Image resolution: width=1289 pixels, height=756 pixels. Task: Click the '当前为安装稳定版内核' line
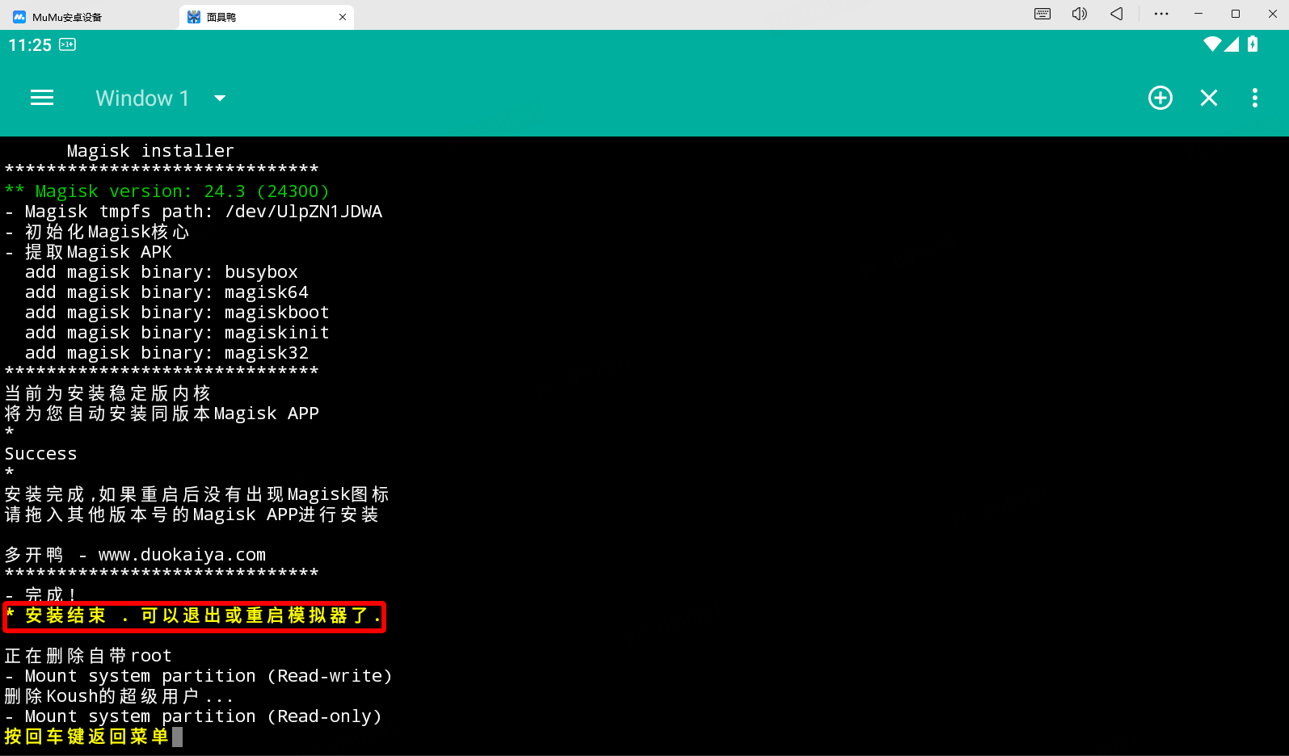[107, 393]
